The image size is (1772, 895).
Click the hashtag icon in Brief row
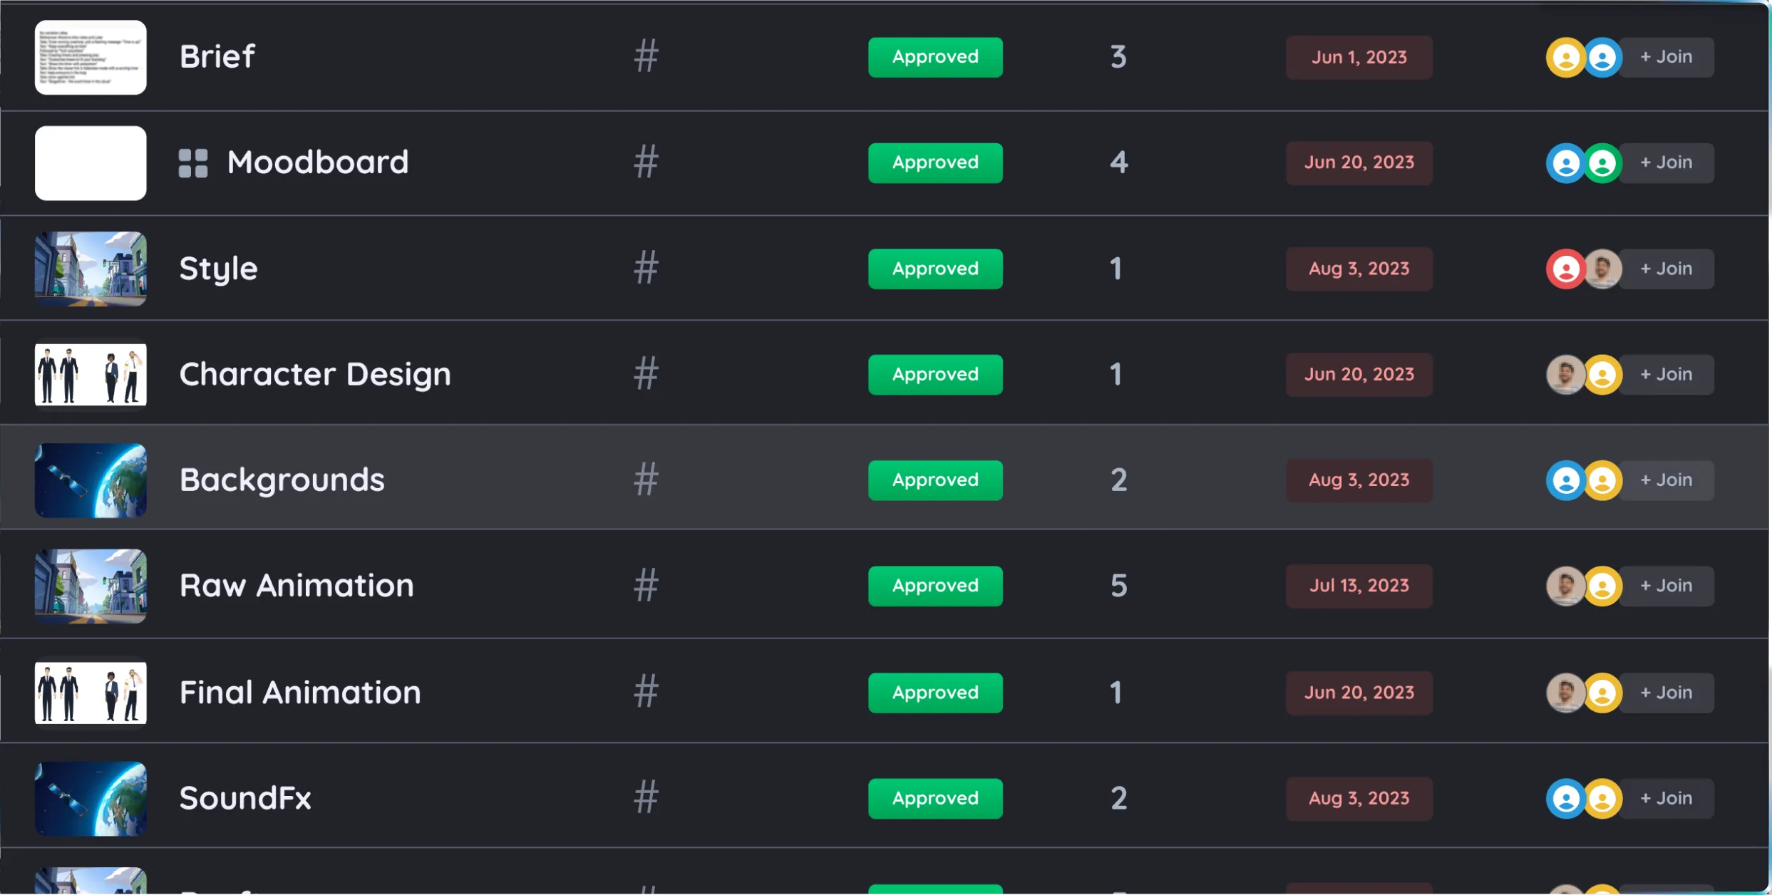click(x=646, y=56)
